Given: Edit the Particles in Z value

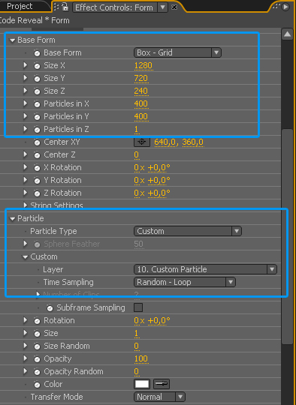Looking at the screenshot, I should click(x=137, y=130).
